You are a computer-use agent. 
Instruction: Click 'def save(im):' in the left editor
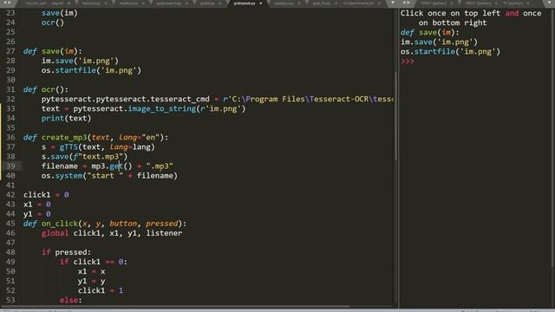click(53, 51)
